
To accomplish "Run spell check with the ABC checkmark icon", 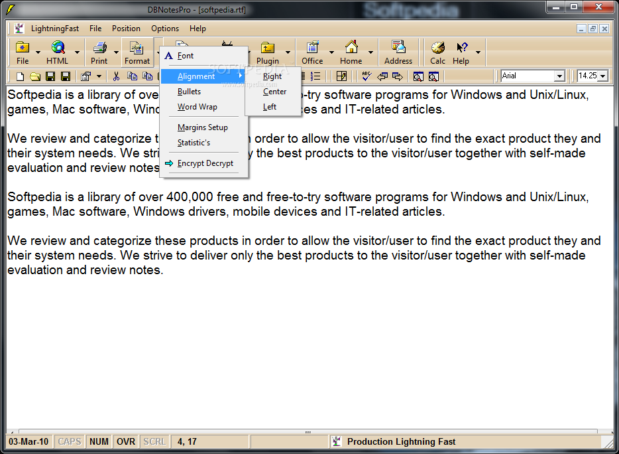I will 366,76.
